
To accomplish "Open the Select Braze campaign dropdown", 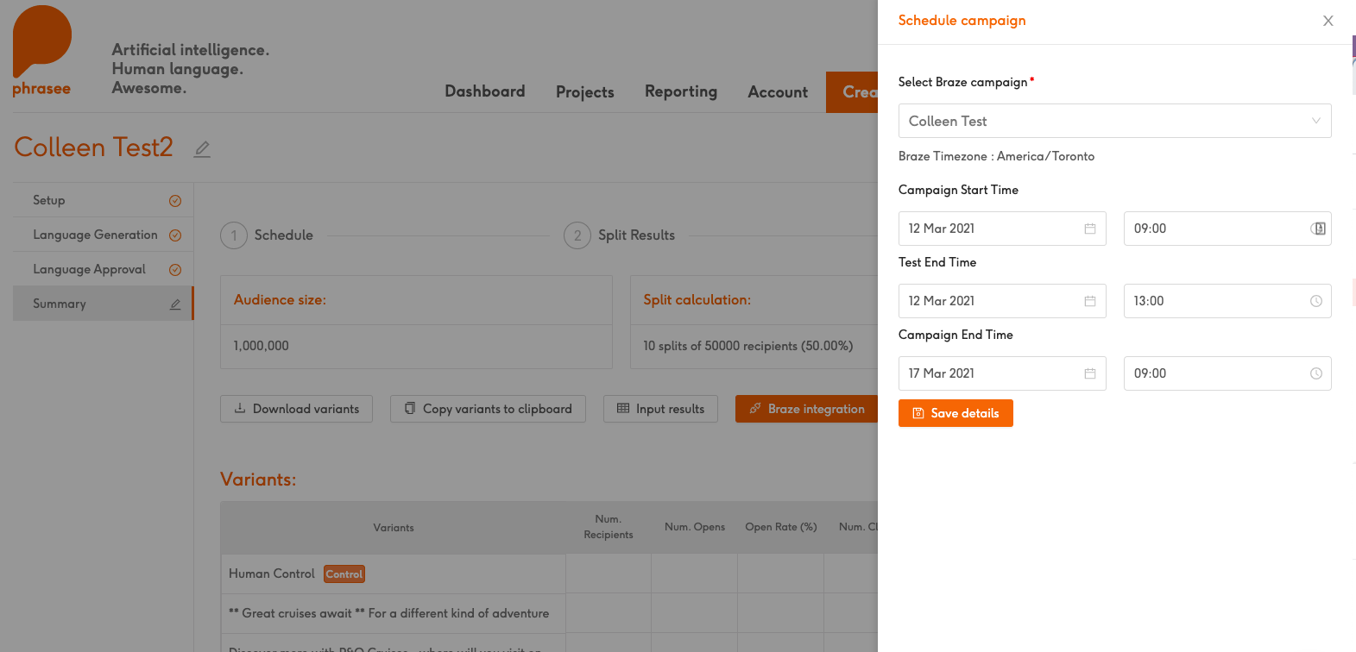I will 1114,121.
